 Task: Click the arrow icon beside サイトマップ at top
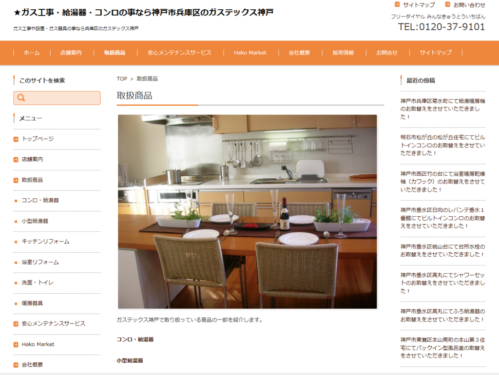(397, 4)
